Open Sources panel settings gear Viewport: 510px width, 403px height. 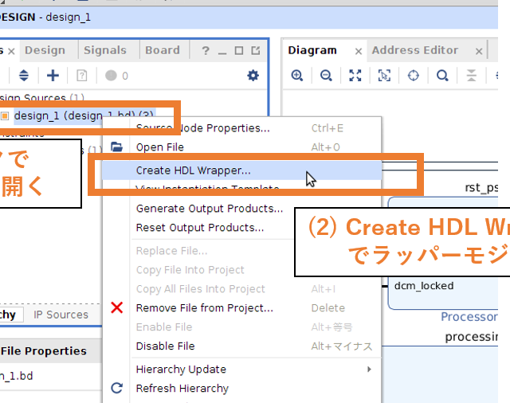(x=253, y=76)
